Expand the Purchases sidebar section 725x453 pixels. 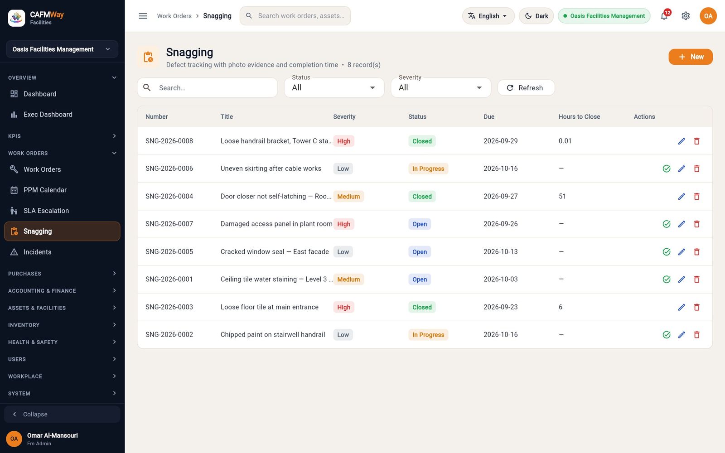62,274
